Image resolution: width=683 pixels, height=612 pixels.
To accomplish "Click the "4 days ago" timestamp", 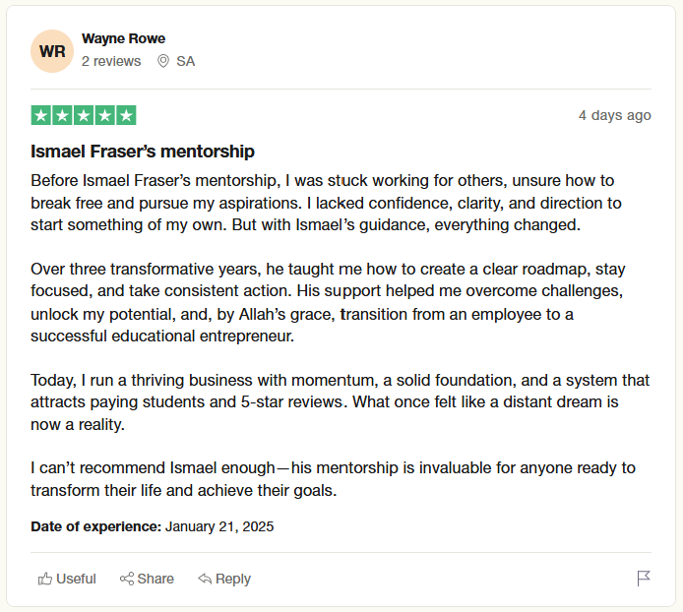I will tap(614, 115).
